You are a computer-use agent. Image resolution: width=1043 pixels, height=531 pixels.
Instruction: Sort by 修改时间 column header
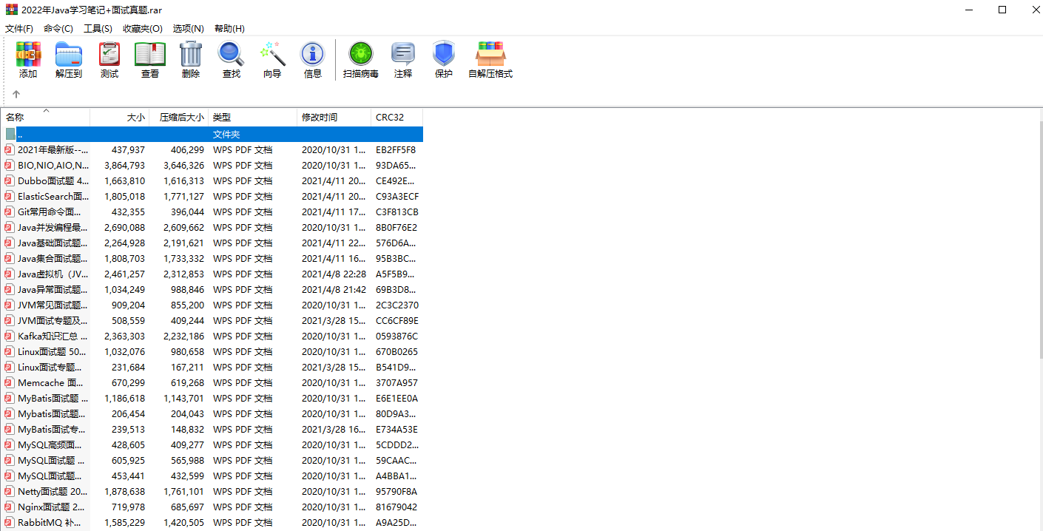point(334,117)
